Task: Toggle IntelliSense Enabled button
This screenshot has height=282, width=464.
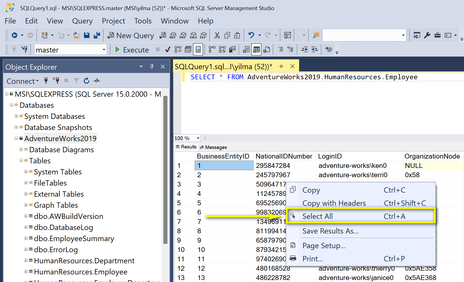Action: tap(198, 49)
